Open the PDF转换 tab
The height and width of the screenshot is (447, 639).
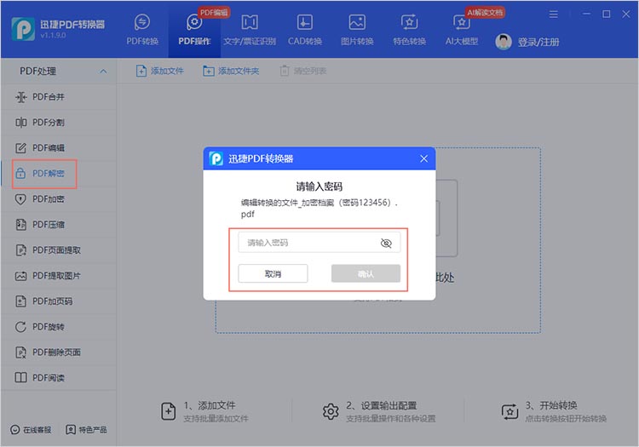(x=142, y=29)
